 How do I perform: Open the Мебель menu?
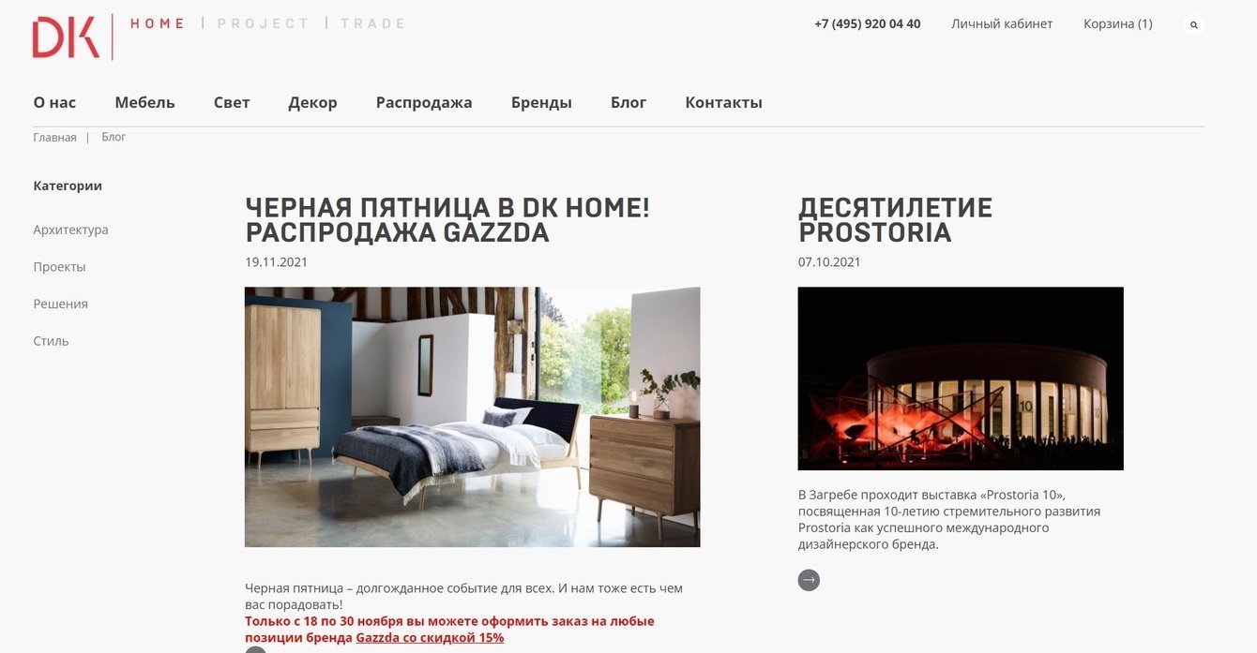pos(144,102)
